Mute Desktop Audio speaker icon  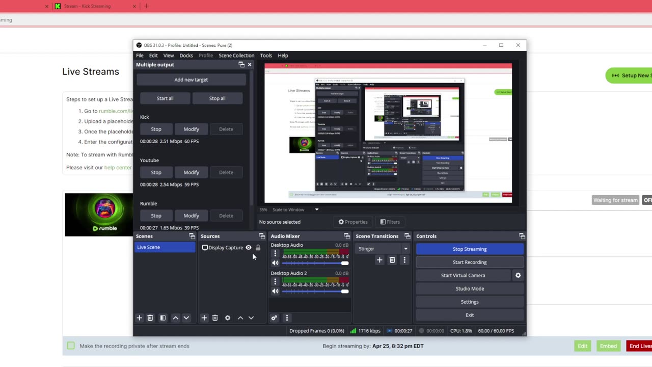275,263
